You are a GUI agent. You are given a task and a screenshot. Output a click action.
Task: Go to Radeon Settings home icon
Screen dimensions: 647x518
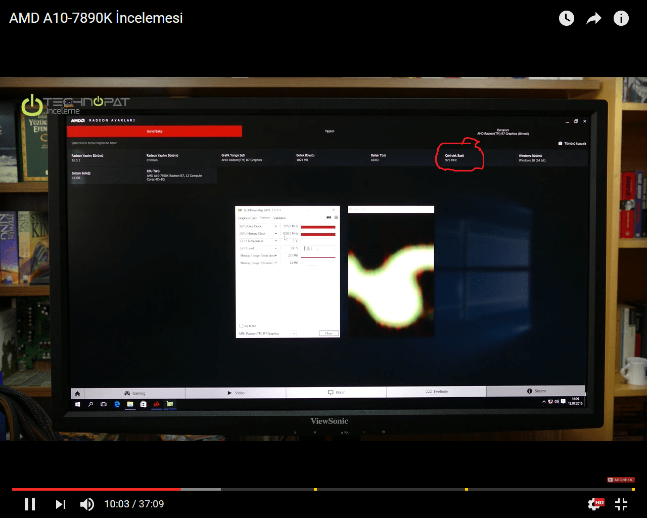[x=77, y=394]
